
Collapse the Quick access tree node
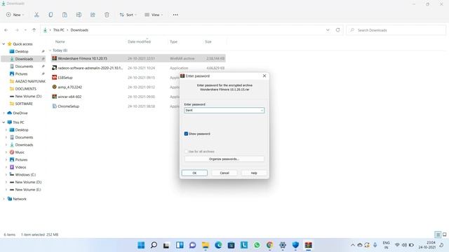(x=4, y=44)
